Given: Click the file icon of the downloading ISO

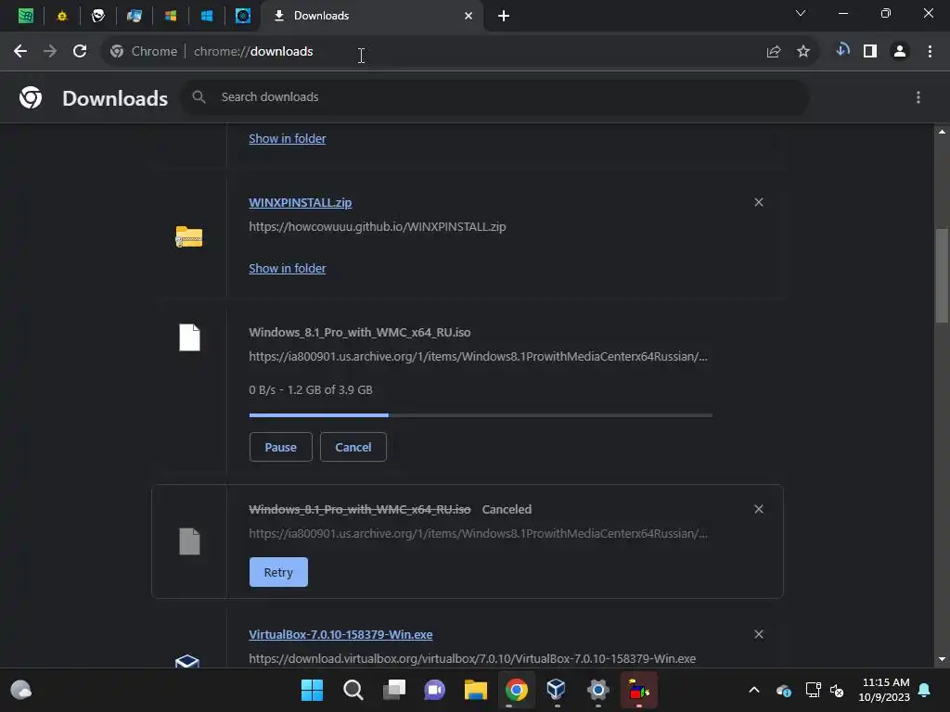Looking at the screenshot, I should [x=189, y=337].
